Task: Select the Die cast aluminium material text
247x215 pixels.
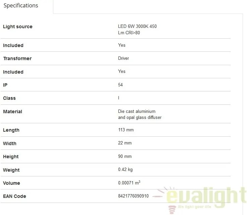Action: click(x=137, y=112)
